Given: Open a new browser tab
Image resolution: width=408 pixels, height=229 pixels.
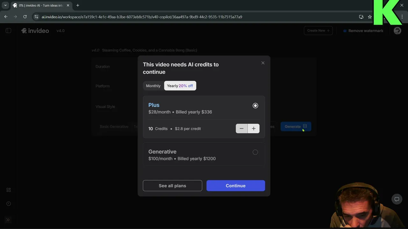Looking at the screenshot, I should point(77,5).
